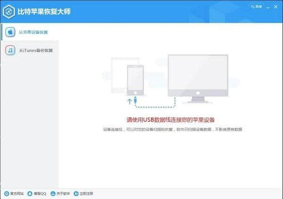The image size is (283, 199).
Task: Contact support via 客服QQ
Action: tap(37, 194)
